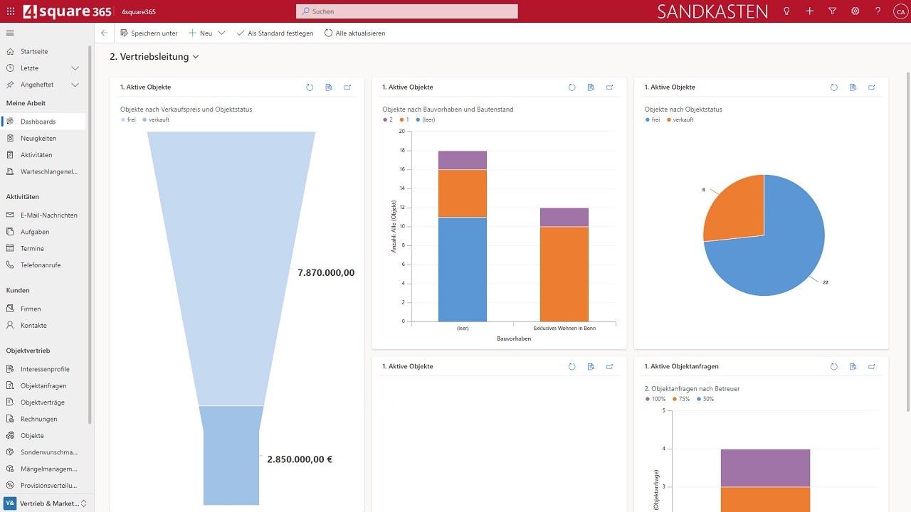
Task: Expand the Bauvorhaben bar chart card
Action: 610,87
